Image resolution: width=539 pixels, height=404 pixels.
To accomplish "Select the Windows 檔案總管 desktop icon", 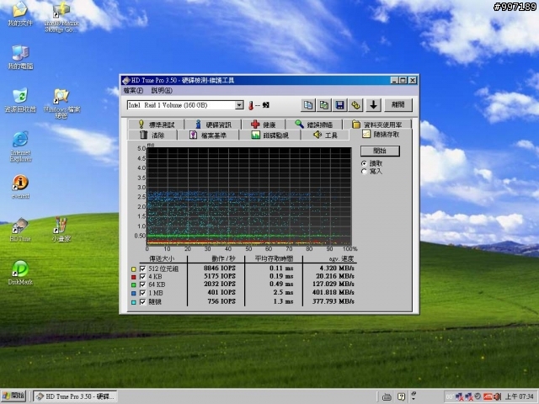I will [x=61, y=104].
